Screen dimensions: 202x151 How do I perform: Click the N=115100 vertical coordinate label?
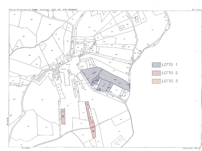click(x=8, y=121)
